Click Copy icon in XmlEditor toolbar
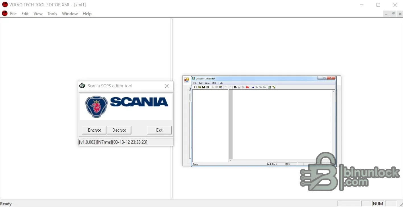The image size is (403, 207). [x=217, y=87]
